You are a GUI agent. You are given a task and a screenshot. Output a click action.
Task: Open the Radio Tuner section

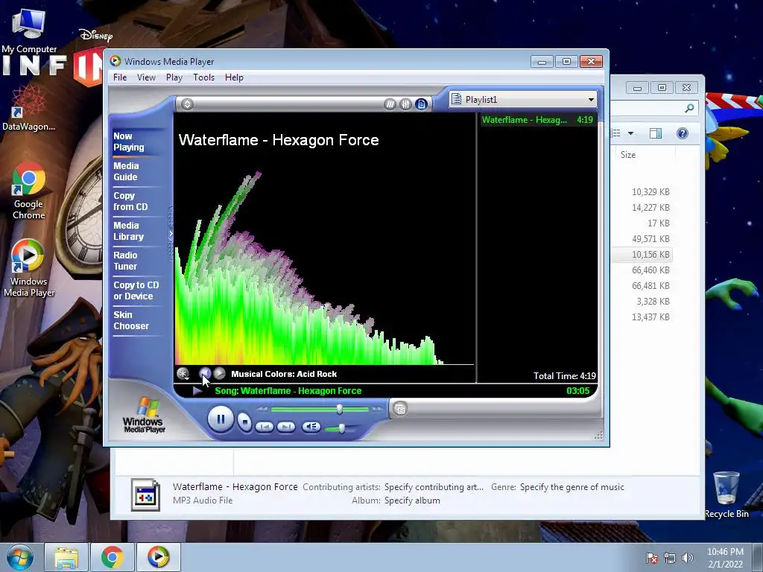(x=138, y=261)
